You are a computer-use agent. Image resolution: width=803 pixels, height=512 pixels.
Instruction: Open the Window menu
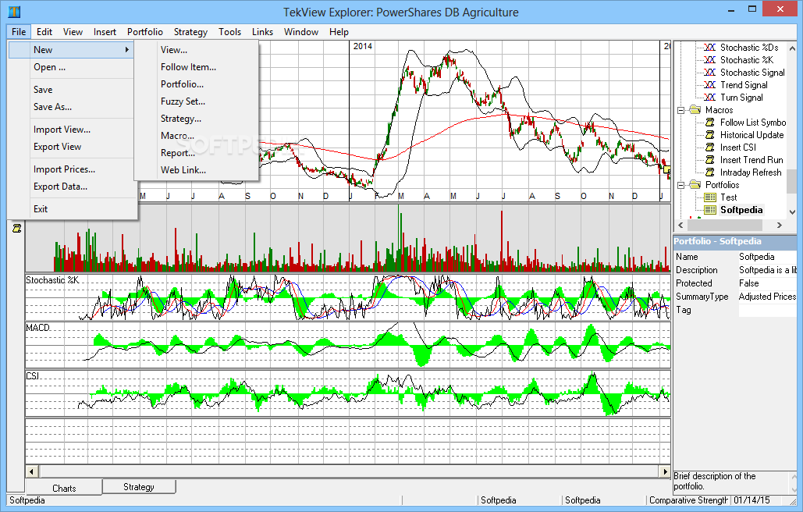(x=301, y=32)
